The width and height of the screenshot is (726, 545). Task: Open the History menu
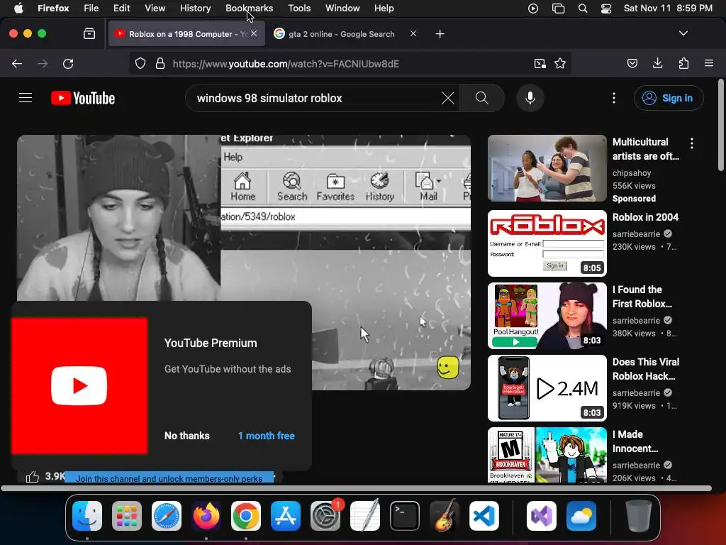click(x=196, y=8)
